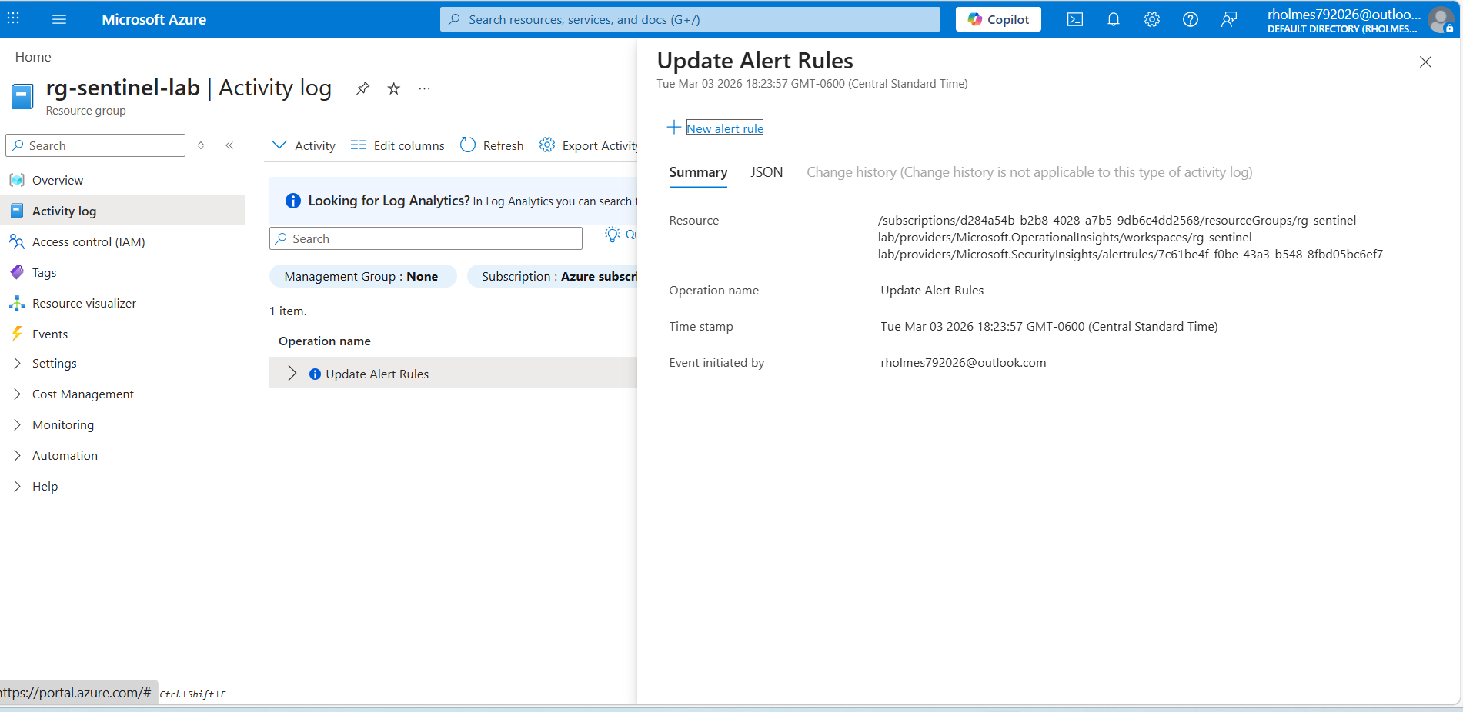Click the lightbulb Quick Insights icon

pos(613,235)
